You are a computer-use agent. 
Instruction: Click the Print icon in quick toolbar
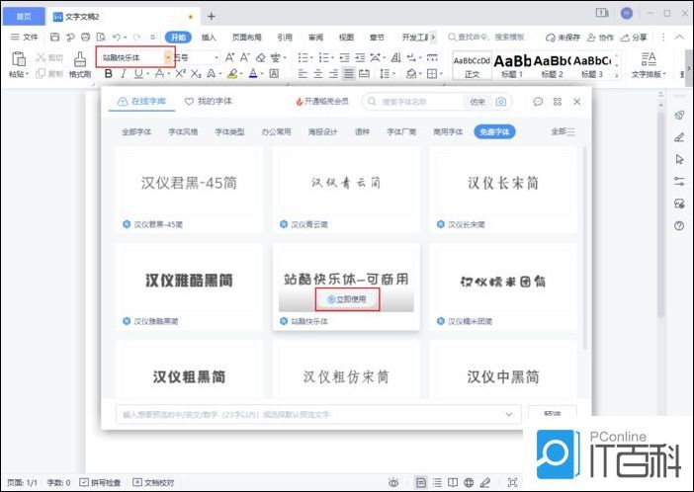[85, 38]
